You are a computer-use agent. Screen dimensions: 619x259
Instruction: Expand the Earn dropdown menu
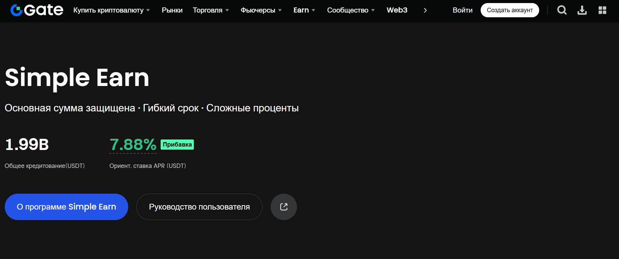point(304,10)
